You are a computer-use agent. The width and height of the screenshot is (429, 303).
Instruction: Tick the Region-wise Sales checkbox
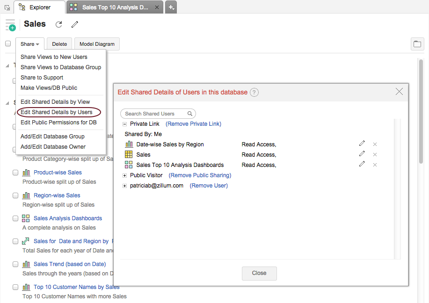tap(15, 195)
